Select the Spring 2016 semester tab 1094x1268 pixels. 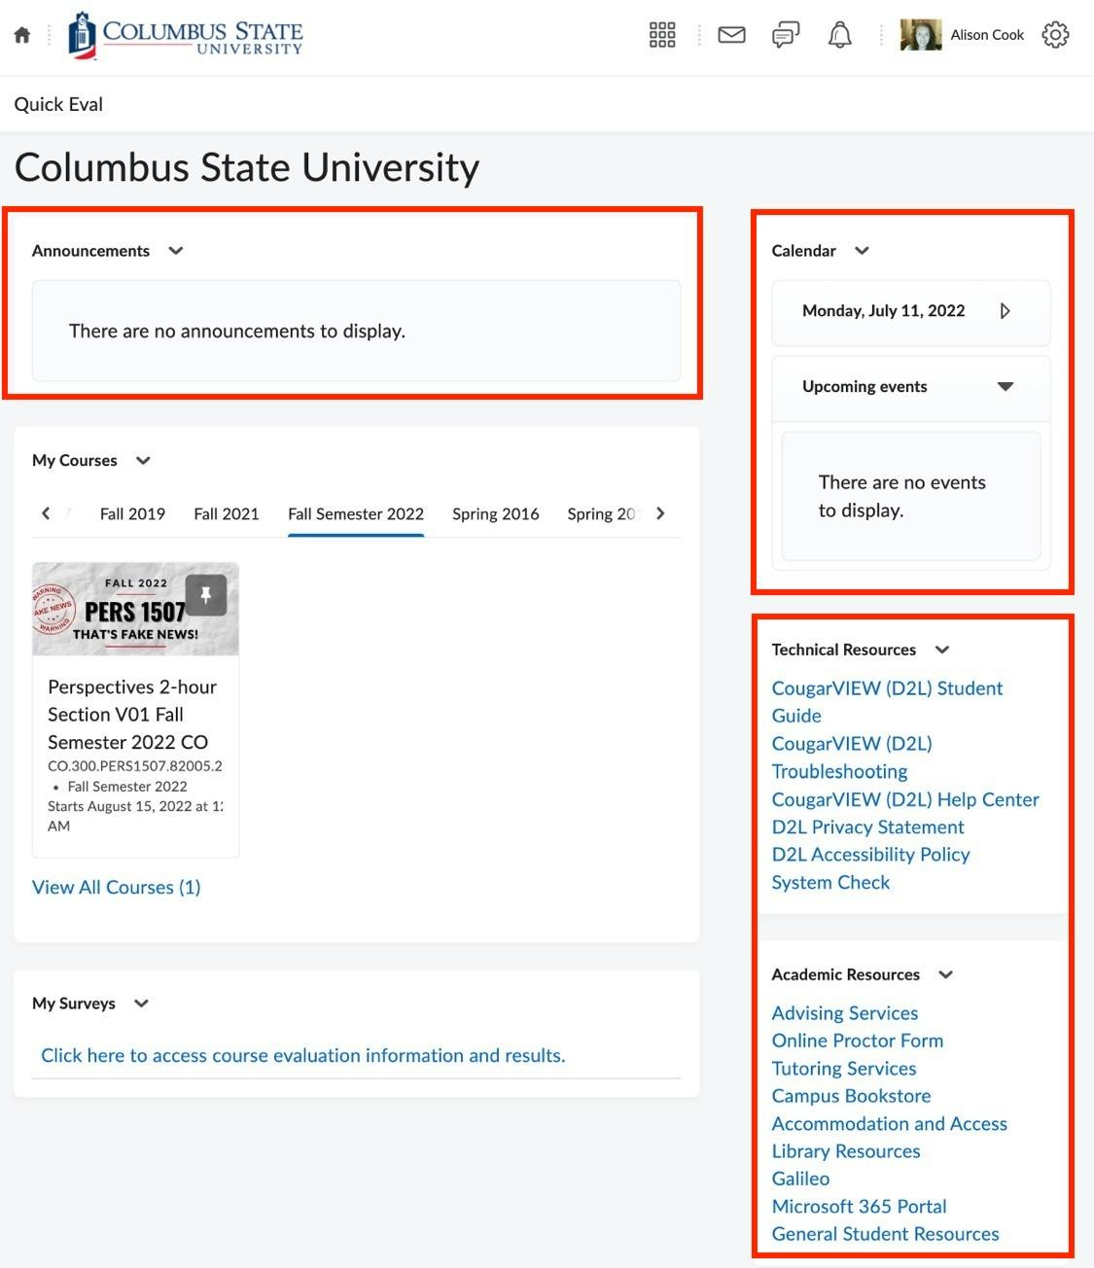click(495, 513)
